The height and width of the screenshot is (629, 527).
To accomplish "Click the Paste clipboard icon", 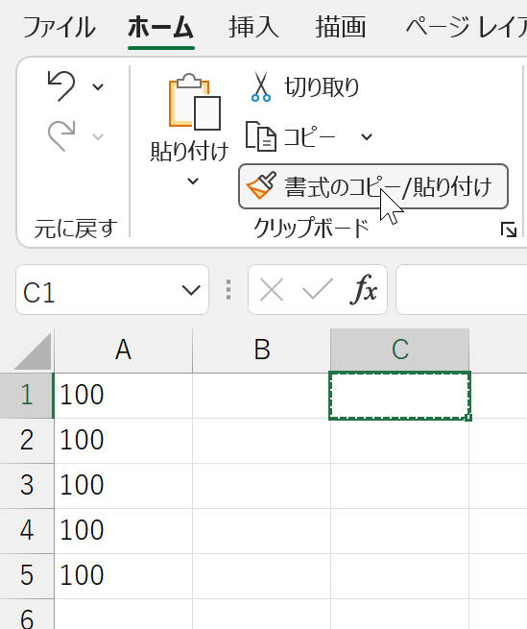I will pos(195,102).
